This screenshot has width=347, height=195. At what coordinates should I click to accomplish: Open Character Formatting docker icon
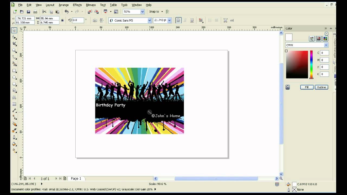(x=226, y=20)
